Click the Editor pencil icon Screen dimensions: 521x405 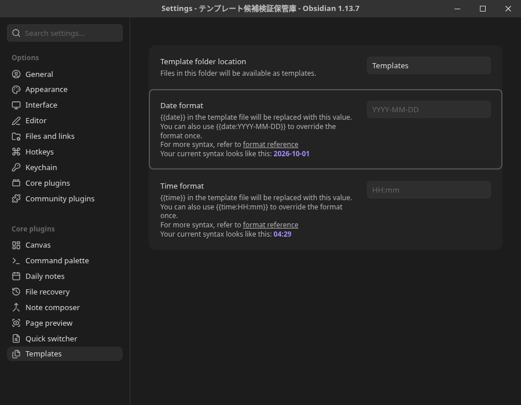(x=16, y=121)
